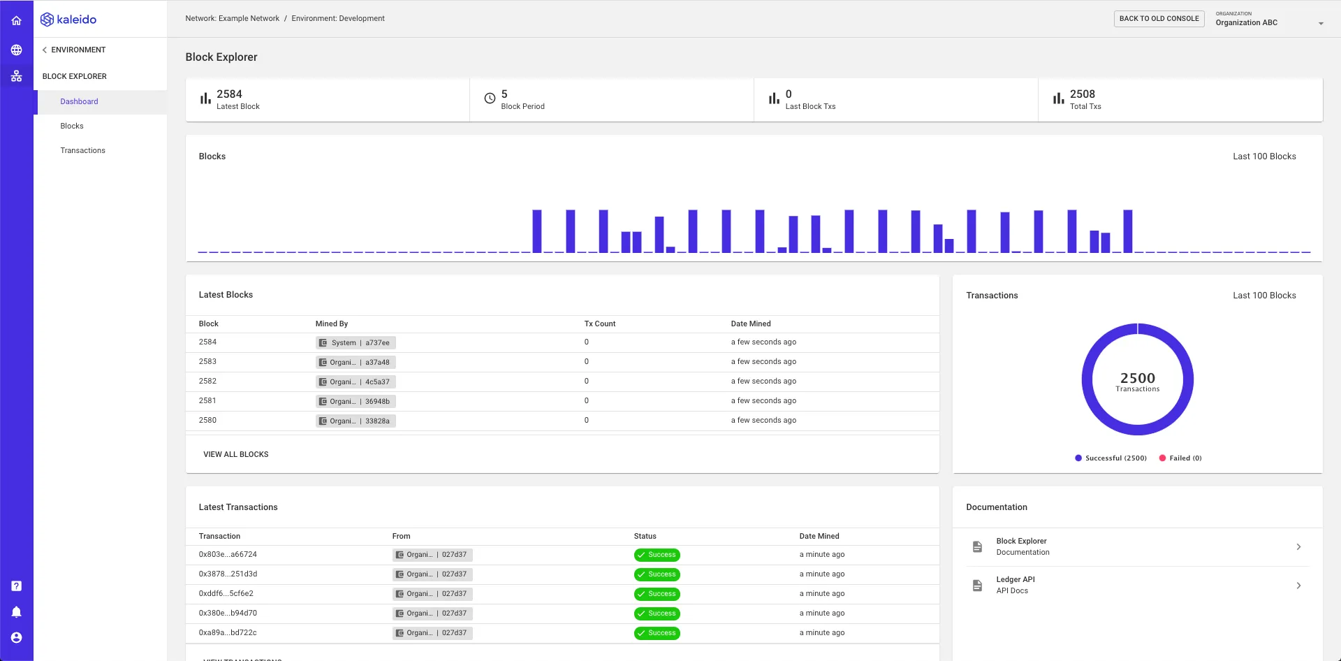1341x661 pixels.
Task: Open the account avatar icon
Action: click(16, 637)
